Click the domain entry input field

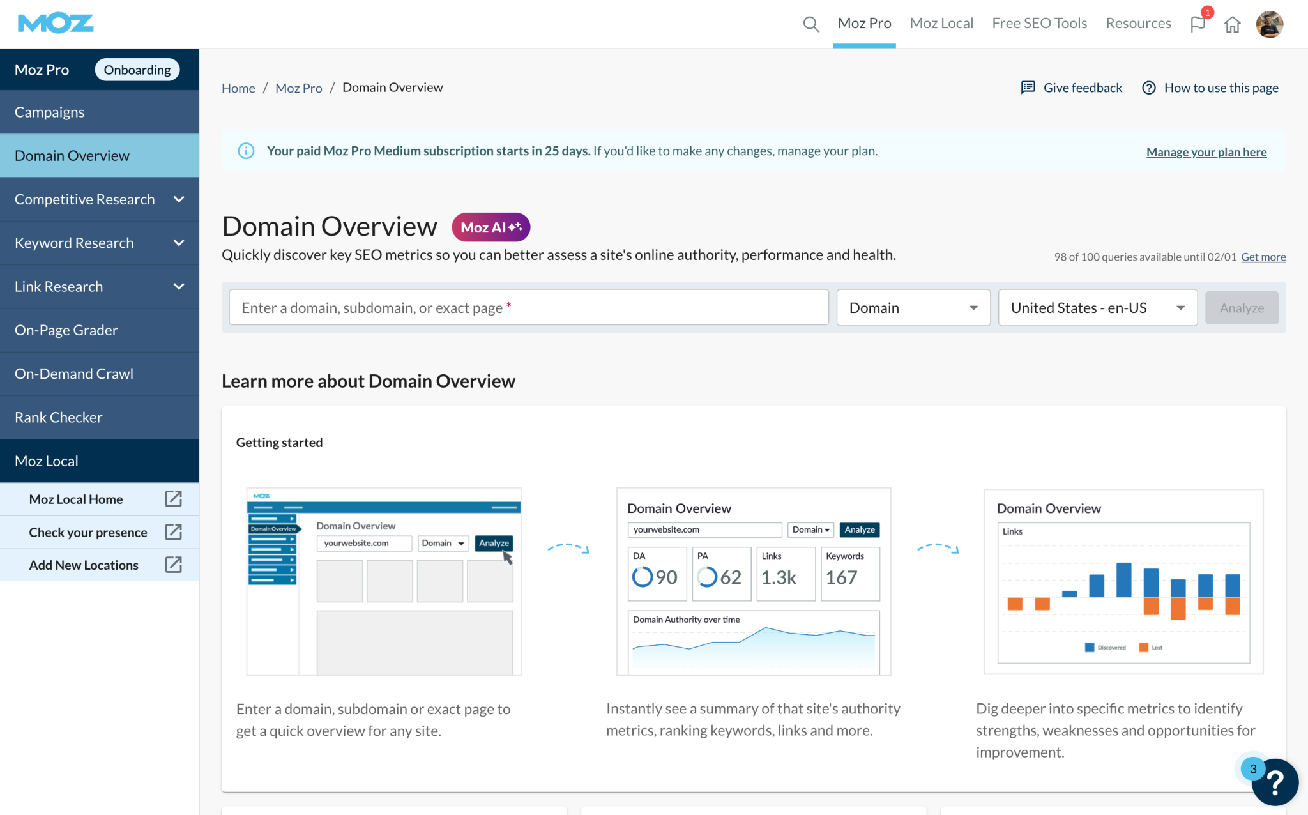[528, 308]
